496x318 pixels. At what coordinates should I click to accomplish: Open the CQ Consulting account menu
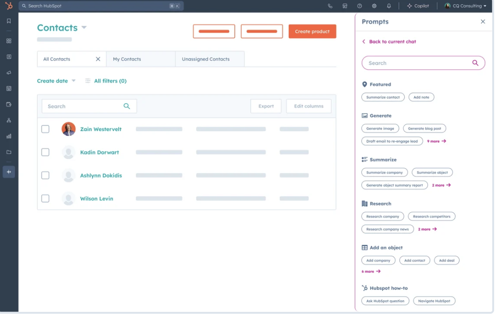466,6
